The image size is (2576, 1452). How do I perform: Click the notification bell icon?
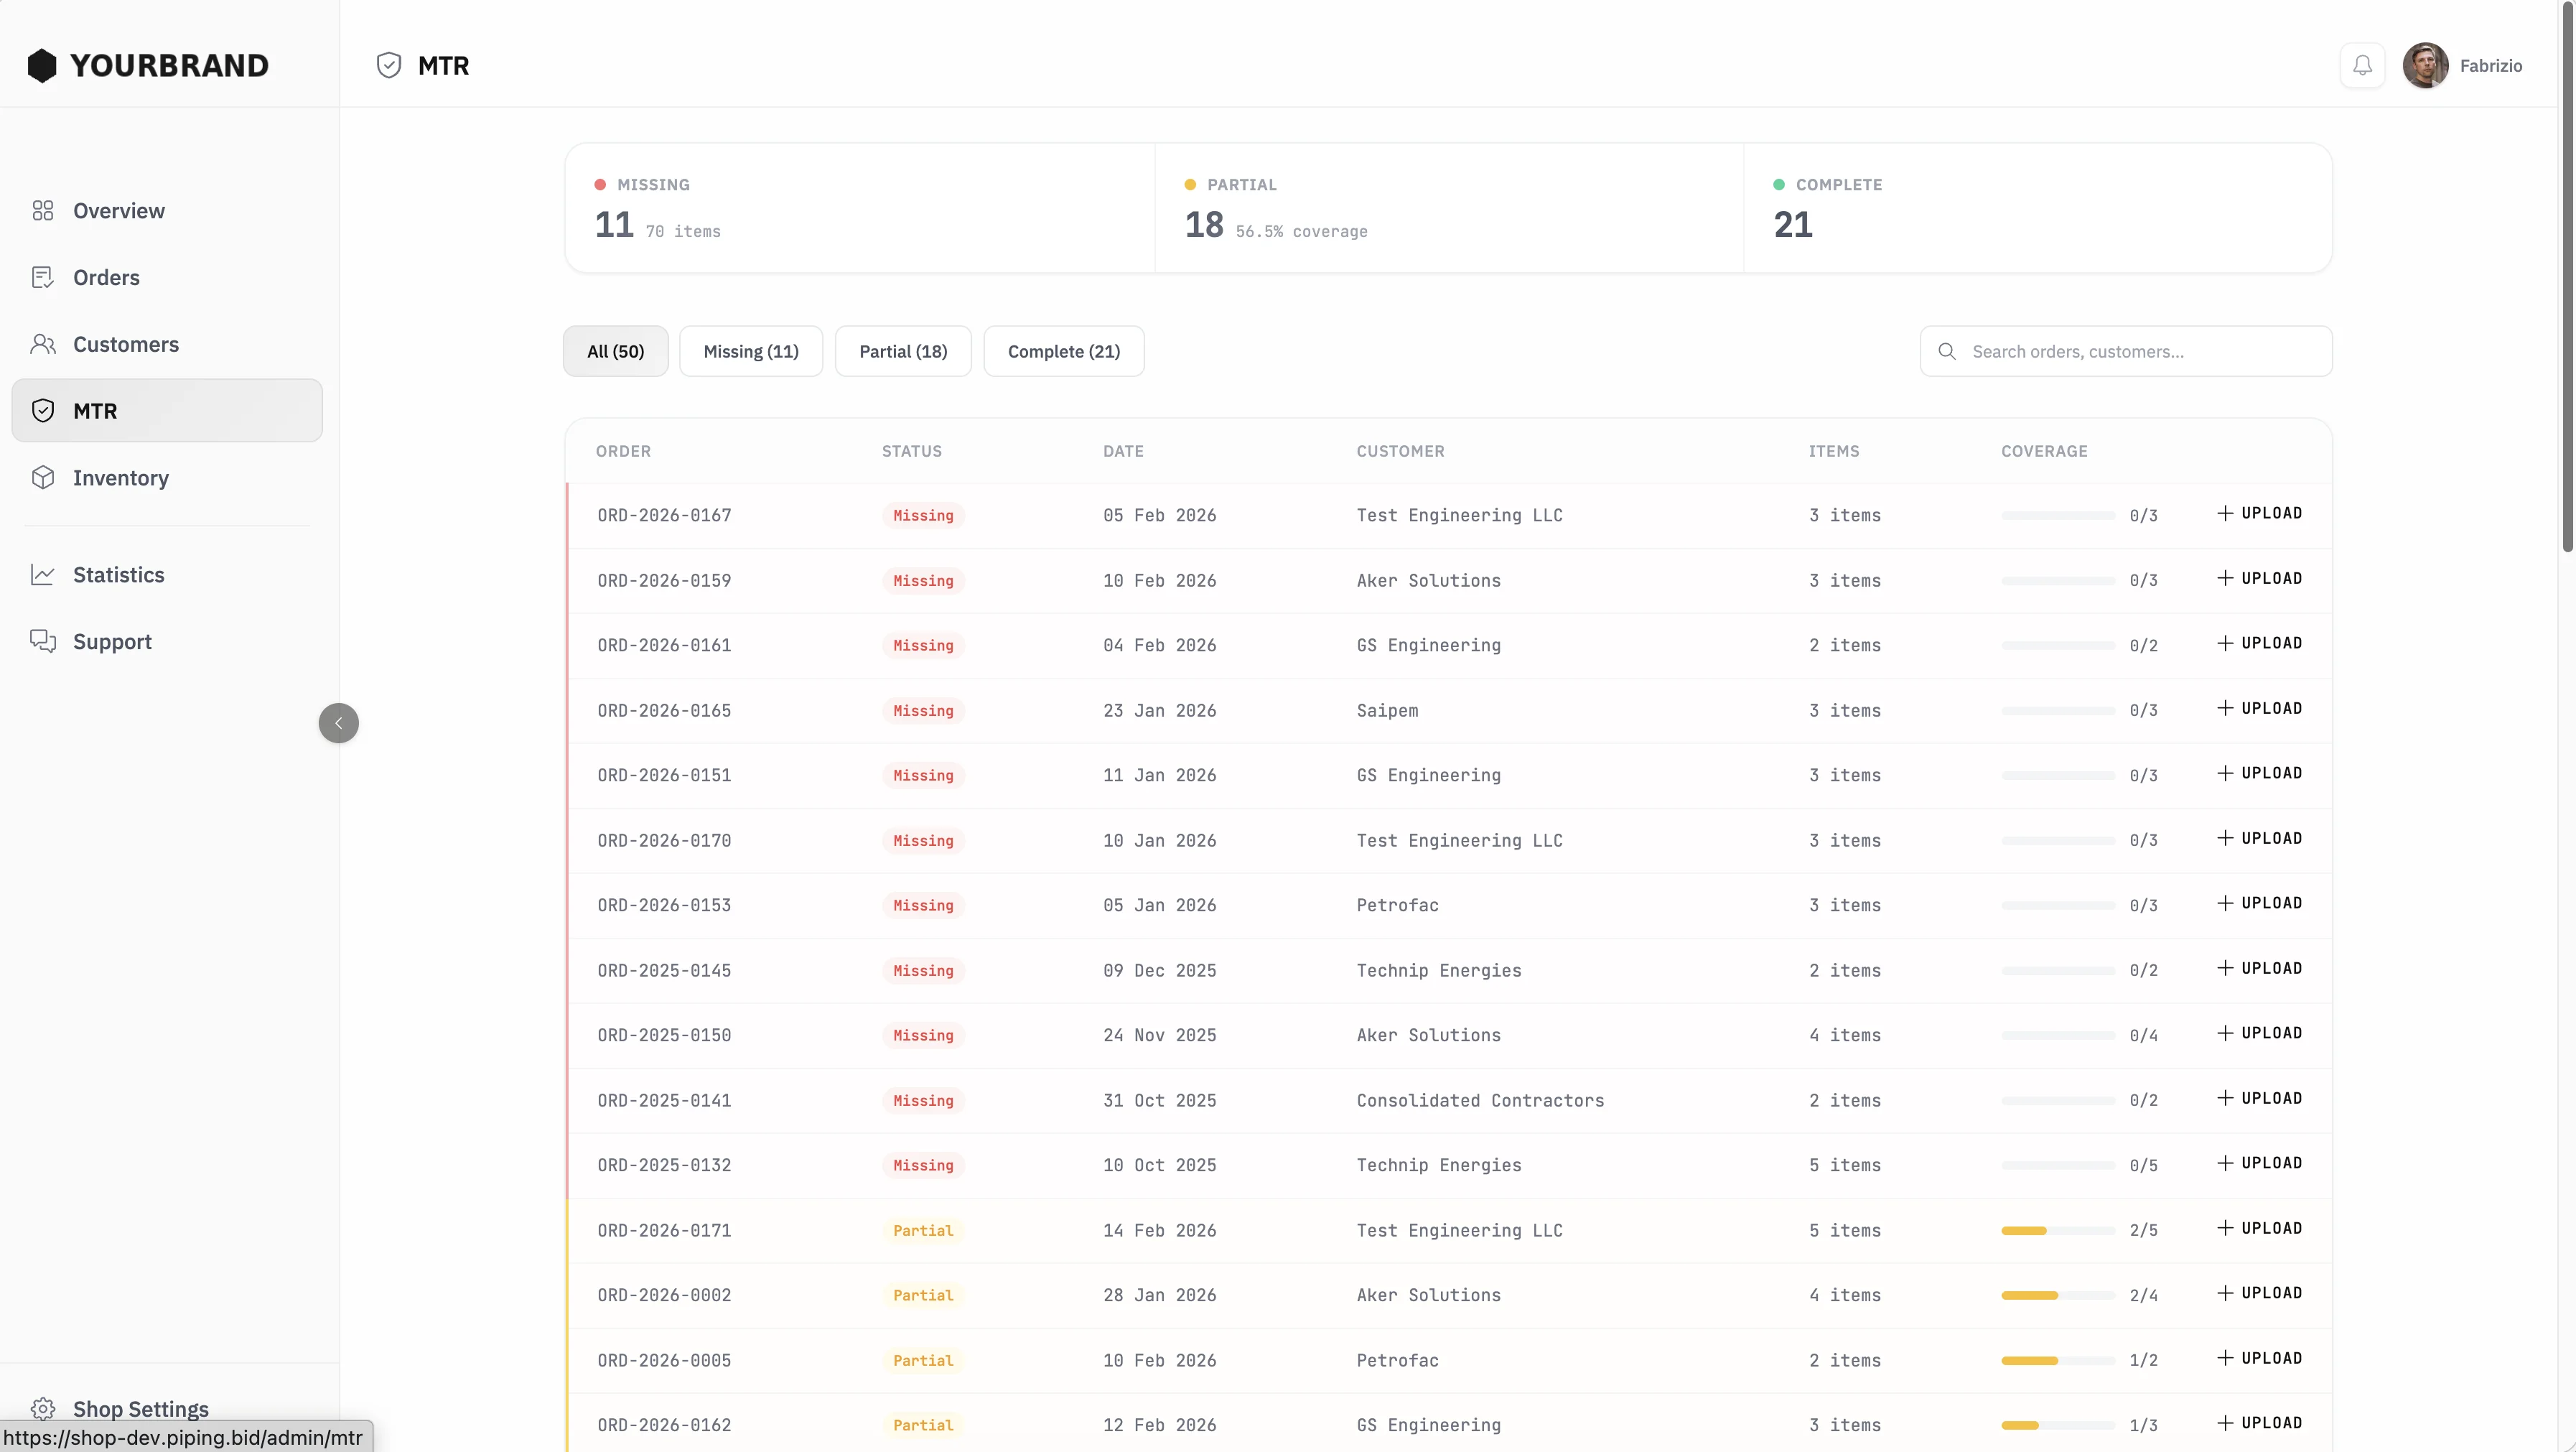(2362, 66)
